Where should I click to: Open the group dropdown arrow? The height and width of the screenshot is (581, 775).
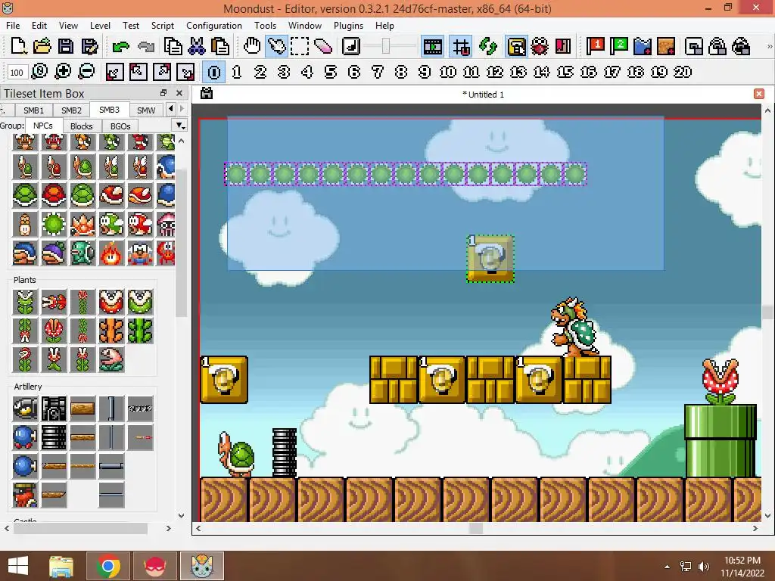(x=180, y=126)
